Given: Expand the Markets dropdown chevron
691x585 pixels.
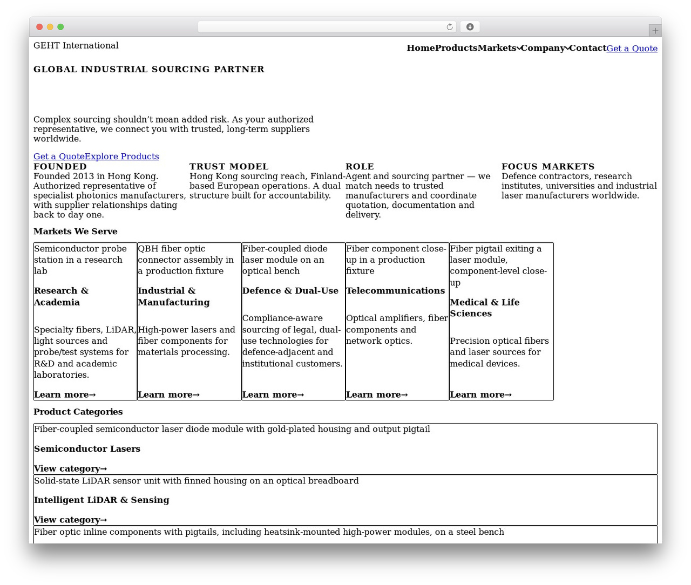Looking at the screenshot, I should (519, 49).
